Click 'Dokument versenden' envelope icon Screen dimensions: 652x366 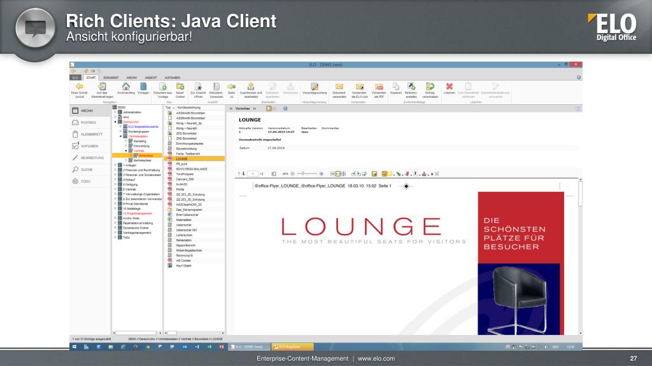coord(339,87)
